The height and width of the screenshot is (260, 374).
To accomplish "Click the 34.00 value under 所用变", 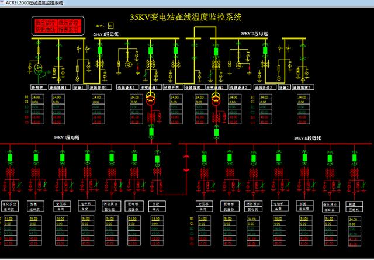I will [x=37, y=97].
